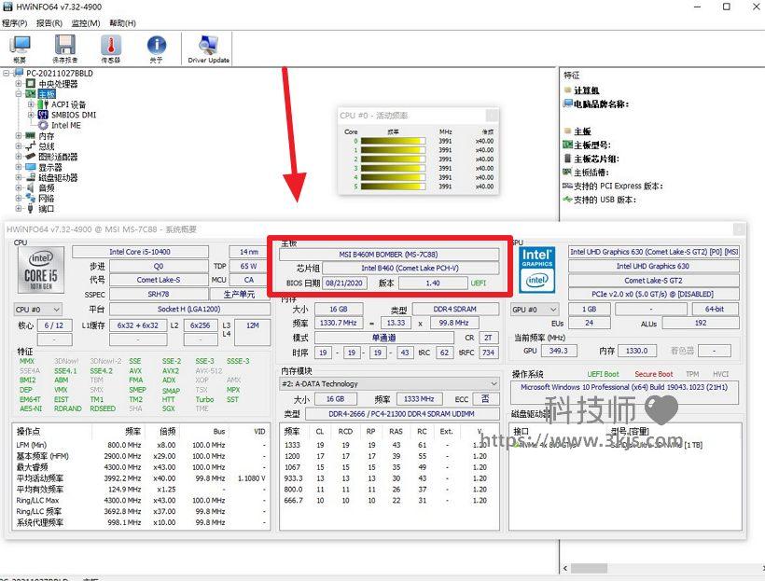Expand the 图形适配器 tree node
This screenshot has width=765, height=581.
pos(19,157)
